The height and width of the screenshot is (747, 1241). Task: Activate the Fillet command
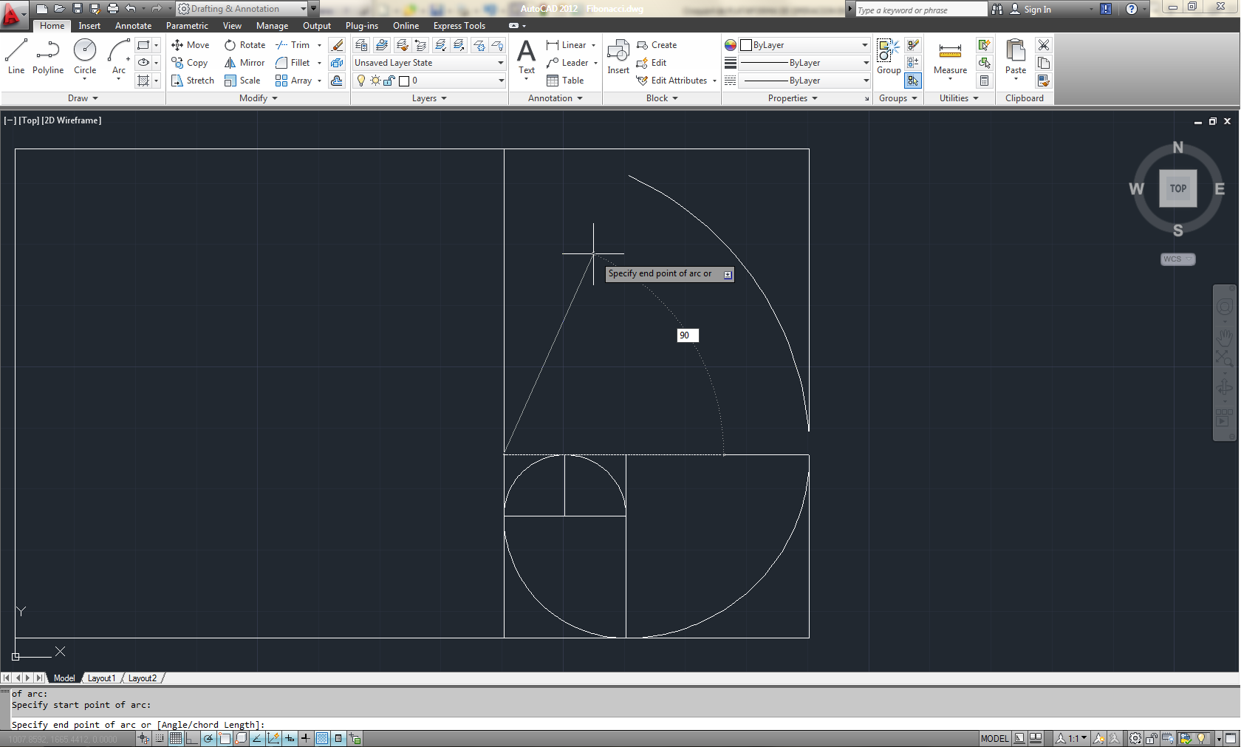293,63
